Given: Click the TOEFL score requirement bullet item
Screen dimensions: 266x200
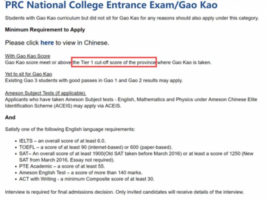Looking at the screenshot, I should coord(95,147).
